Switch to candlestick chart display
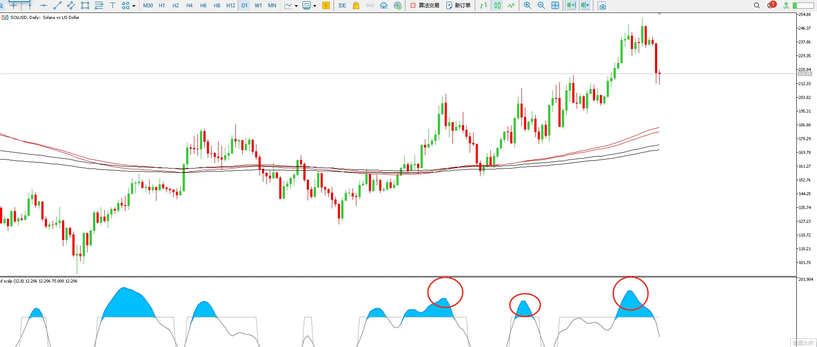 (x=498, y=6)
